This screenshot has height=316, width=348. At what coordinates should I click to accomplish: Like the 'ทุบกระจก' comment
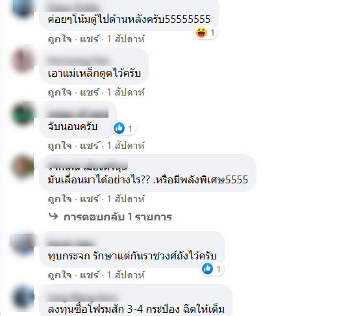coord(60,275)
